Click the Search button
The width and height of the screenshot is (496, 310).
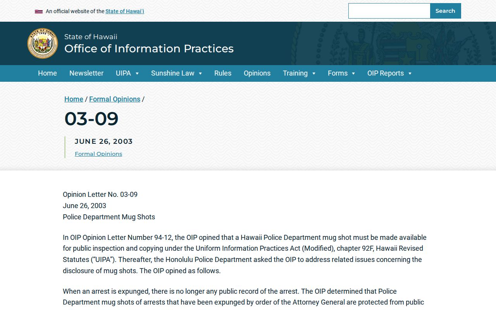pyautogui.click(x=445, y=11)
